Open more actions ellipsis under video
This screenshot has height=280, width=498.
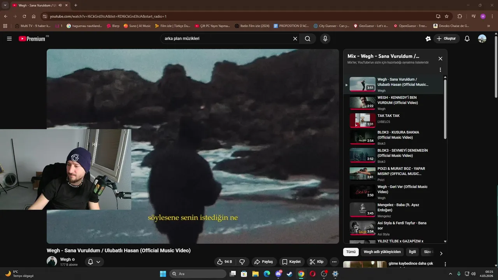(x=334, y=262)
